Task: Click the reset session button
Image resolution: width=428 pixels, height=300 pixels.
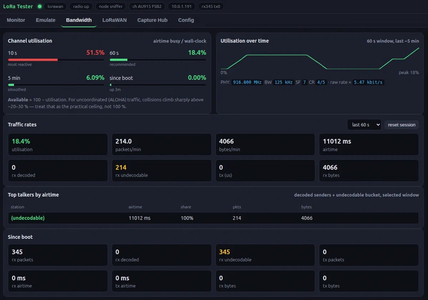Action: (x=402, y=125)
